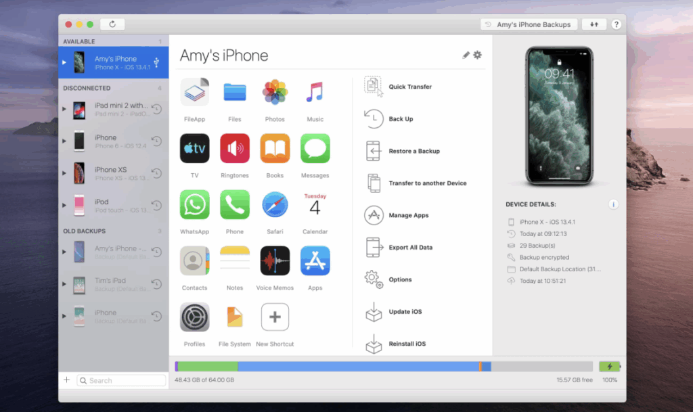Click backup history icon for iPod
Image resolution: width=693 pixels, height=412 pixels.
coord(156,206)
